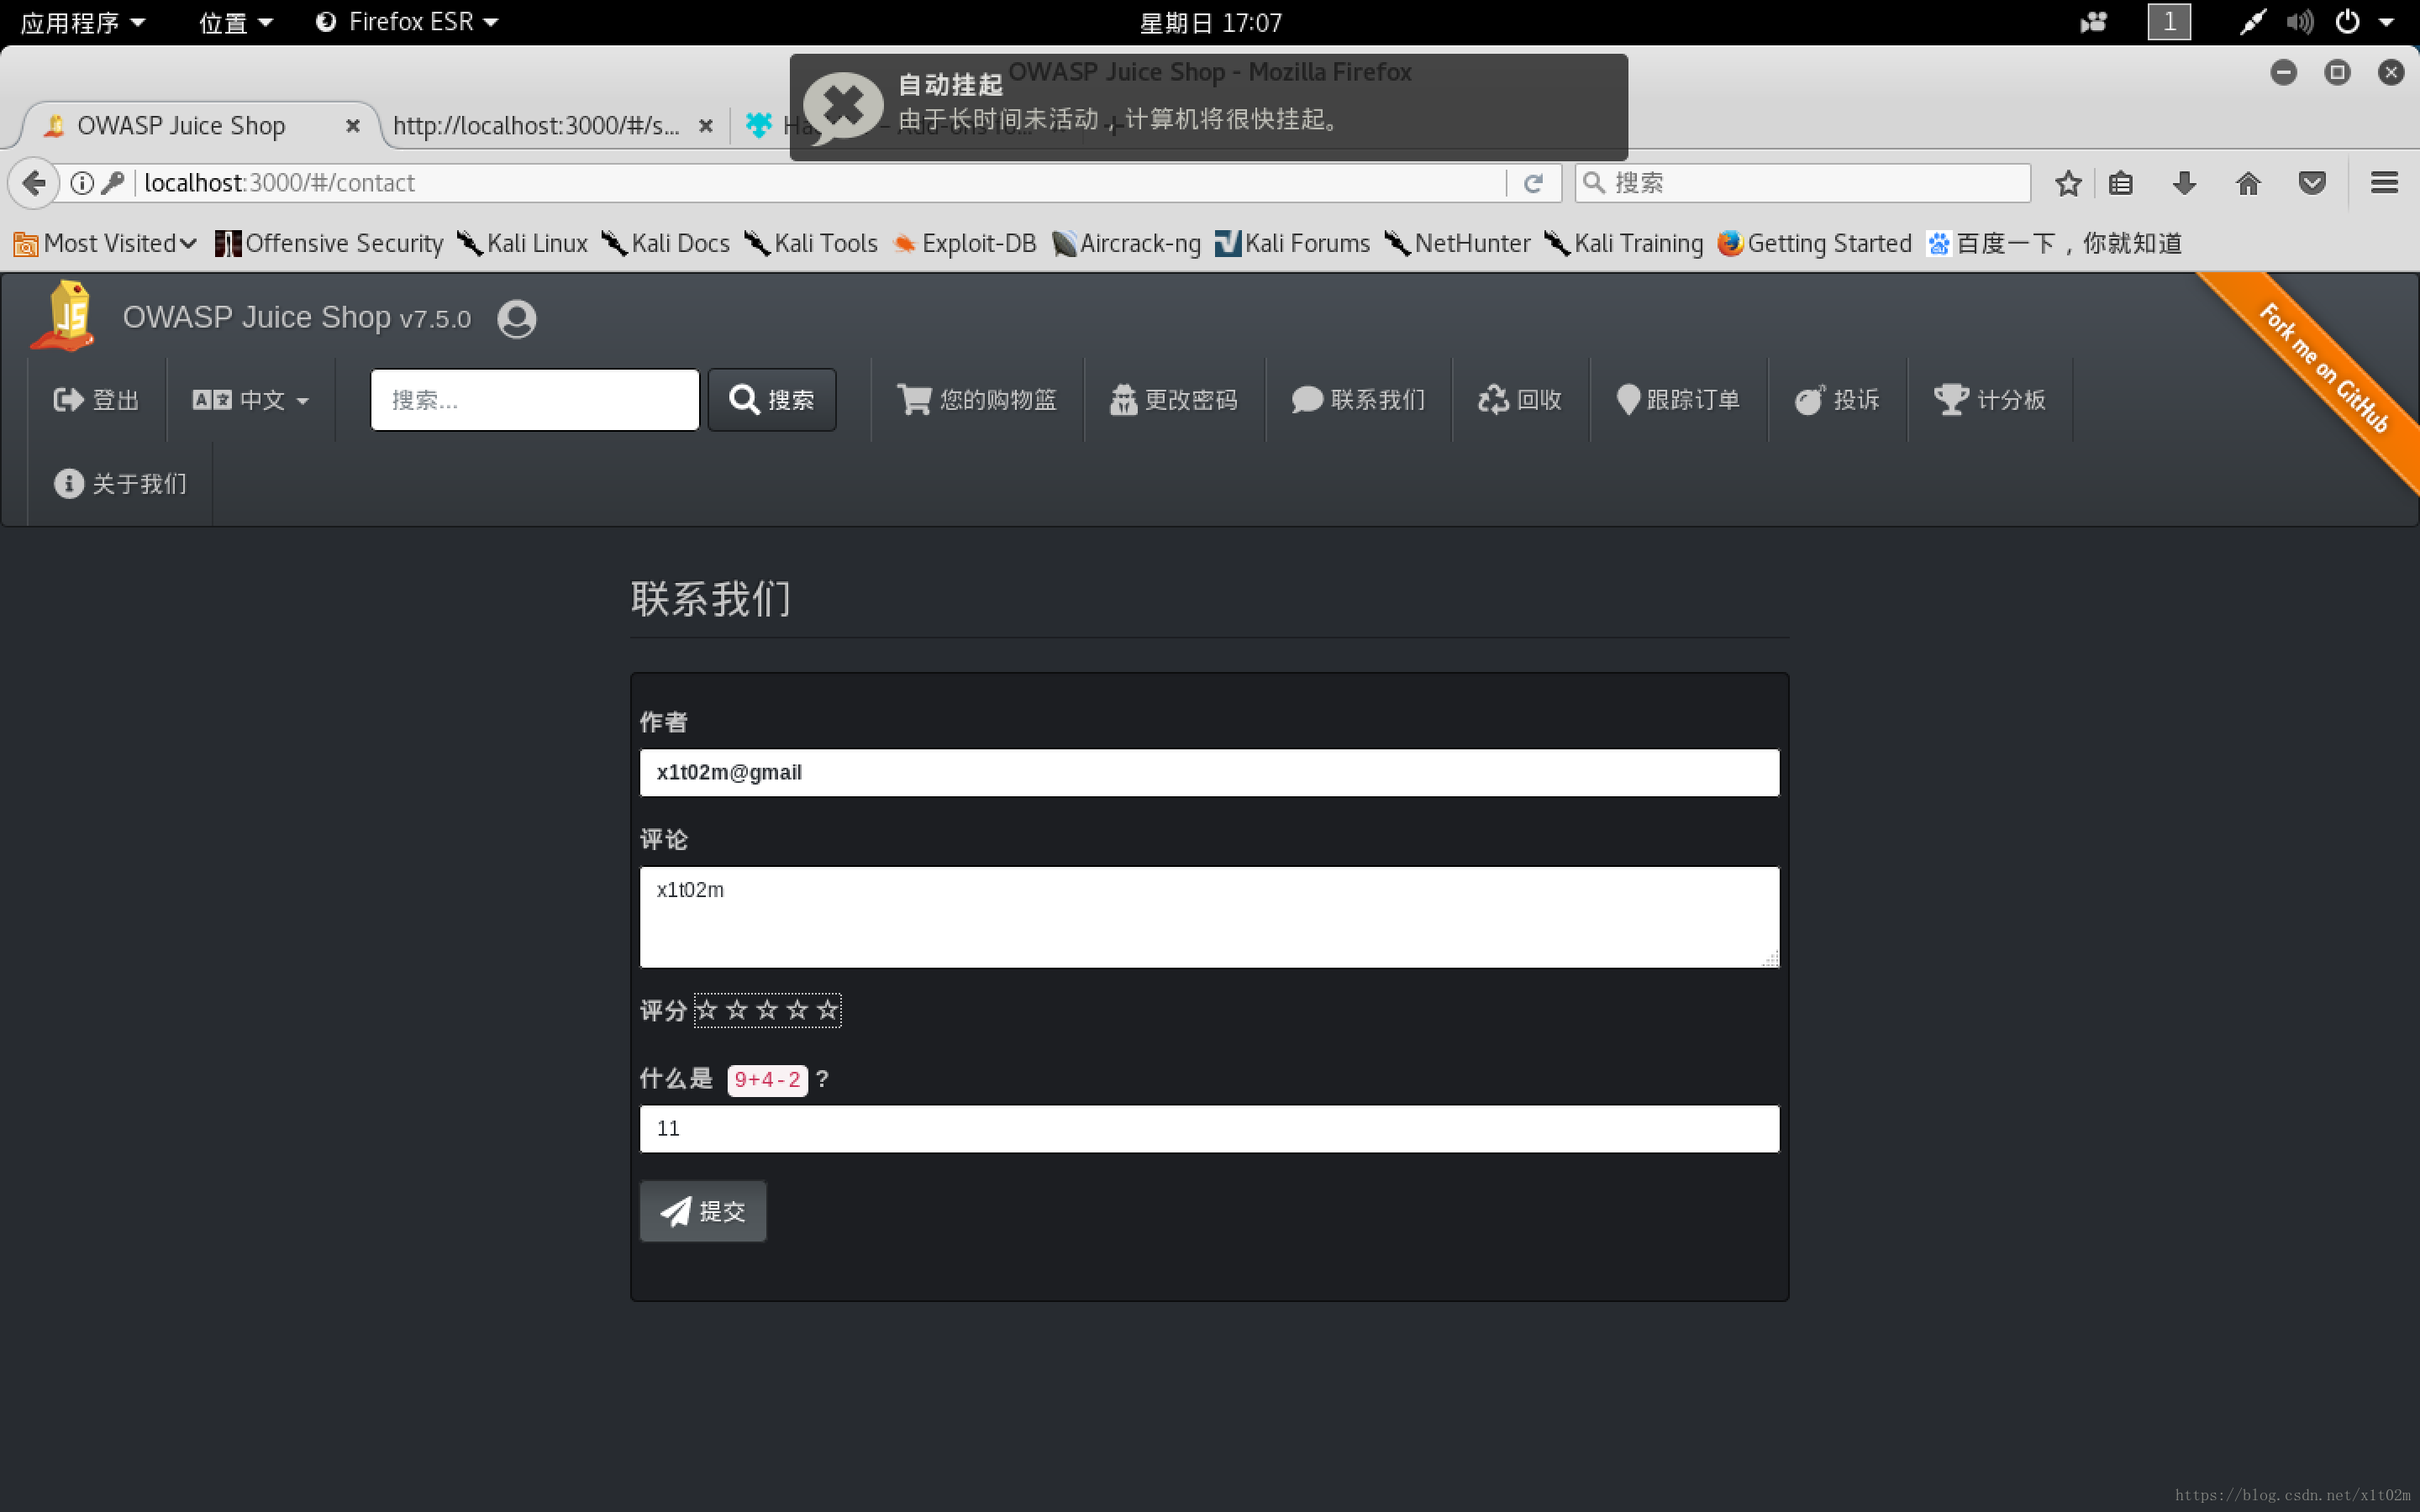2420x1512 pixels.
Task: Open 更改密码 change password page
Action: [x=1174, y=400]
